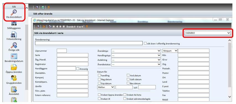236x104 pixels.
Task: Click the field next to Motpart dropdown
Action: [194, 51]
